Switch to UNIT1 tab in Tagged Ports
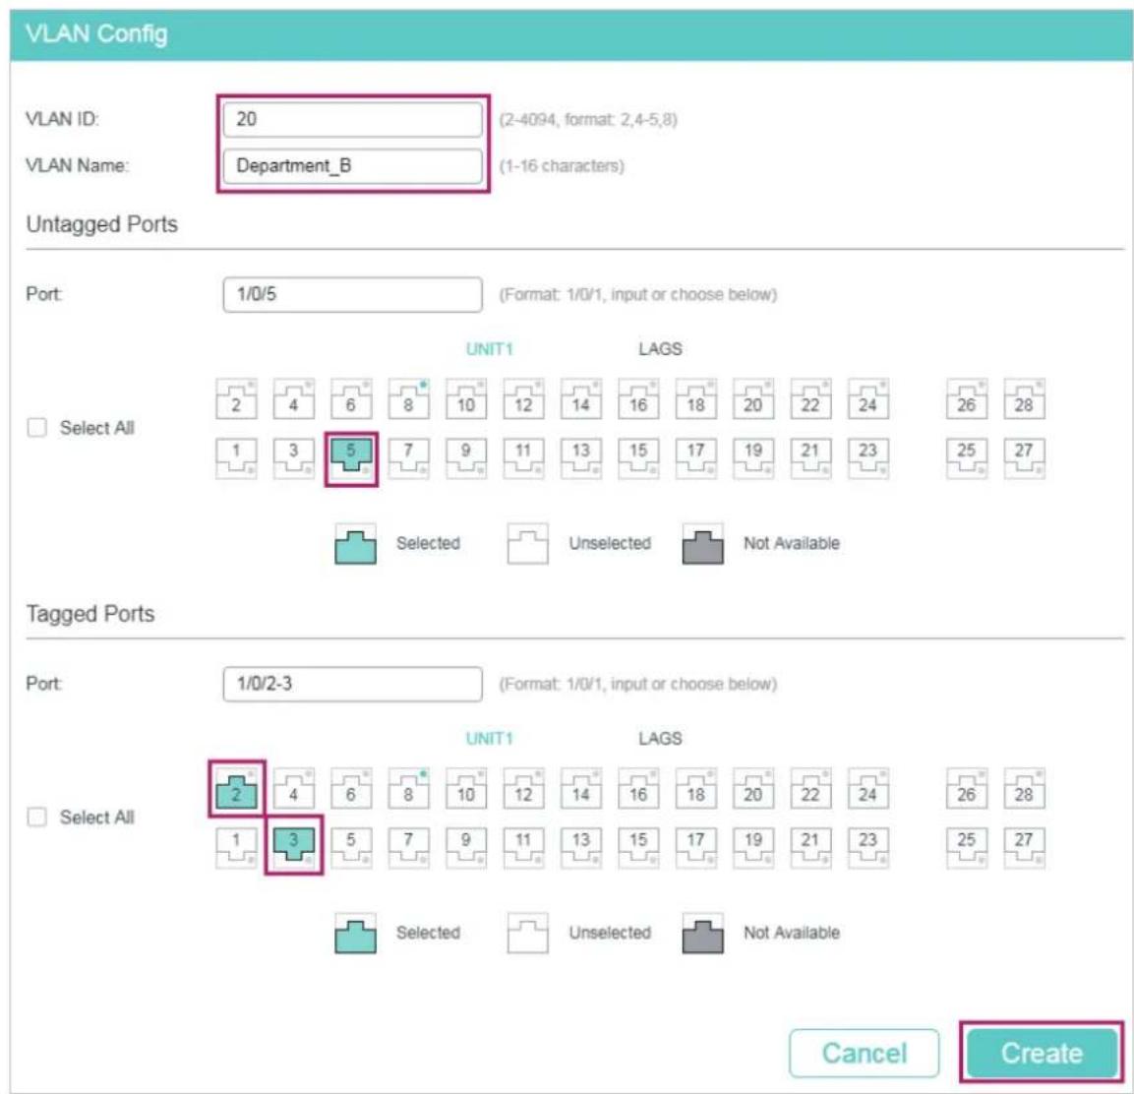 coord(489,739)
